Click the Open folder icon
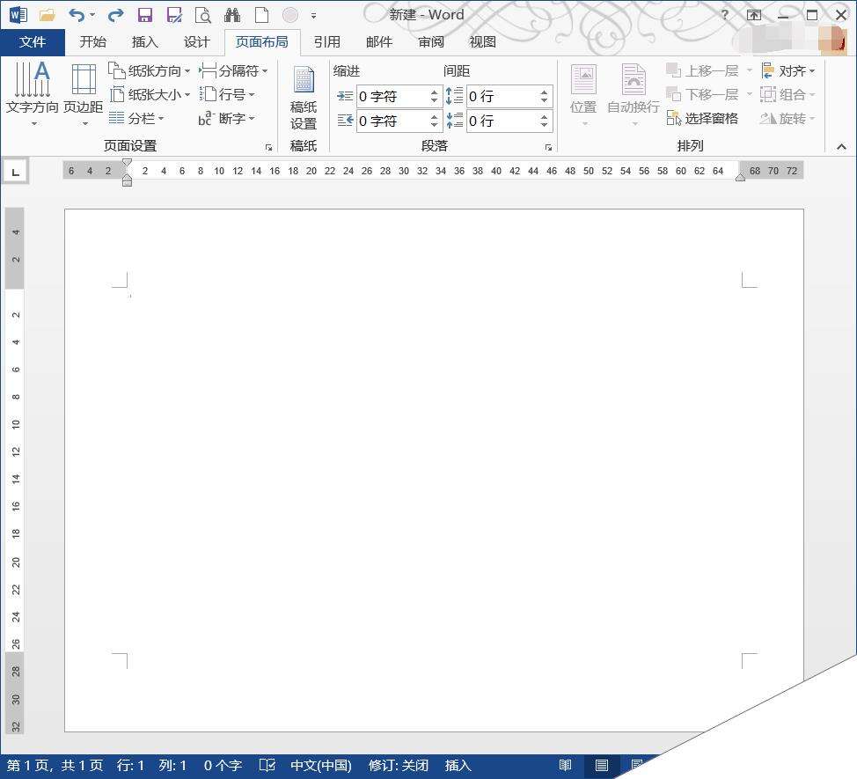Screen dimensions: 857x779 (47, 15)
